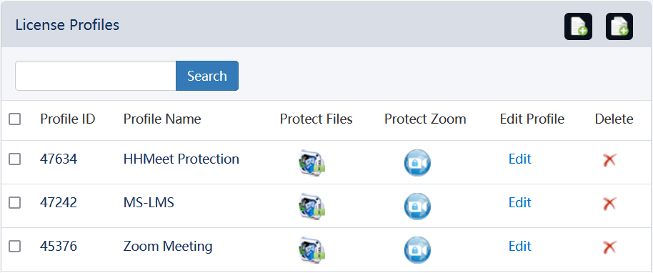Click the MS-LMS profile name
This screenshot has width=653, height=273.
click(149, 202)
